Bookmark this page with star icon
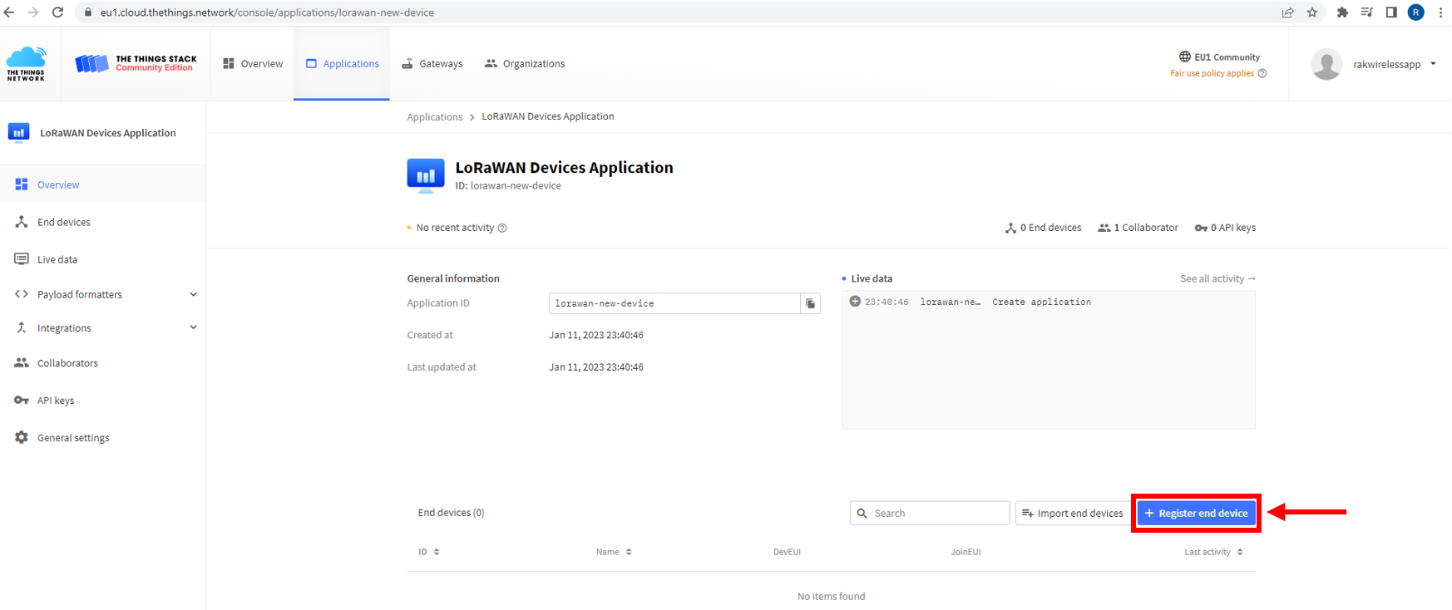The image size is (1452, 610). point(1312,12)
